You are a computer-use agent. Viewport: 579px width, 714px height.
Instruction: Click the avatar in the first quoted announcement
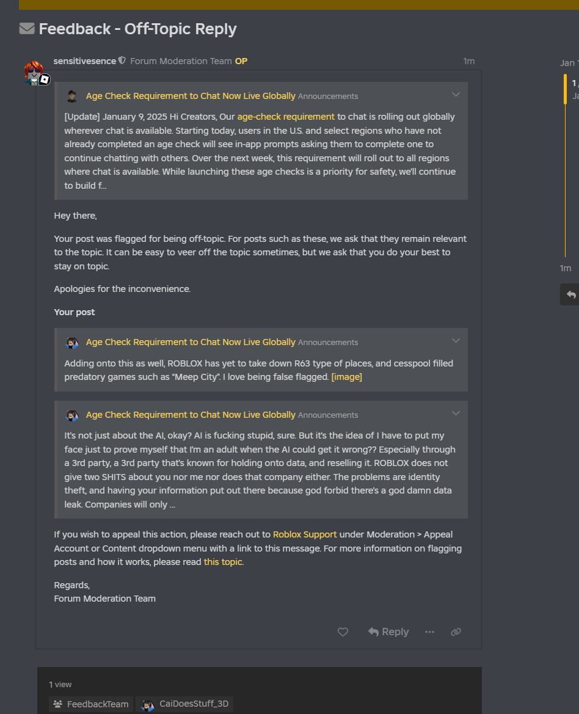click(72, 97)
